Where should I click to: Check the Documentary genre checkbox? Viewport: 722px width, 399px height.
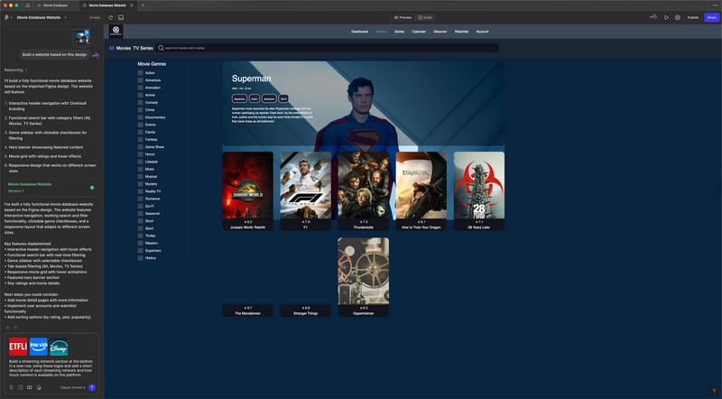(141, 117)
